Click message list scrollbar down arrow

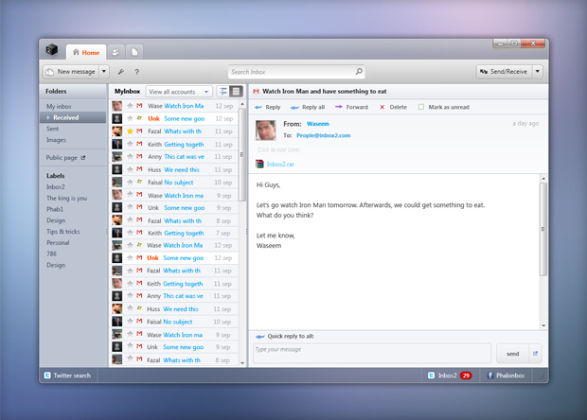tap(242, 363)
